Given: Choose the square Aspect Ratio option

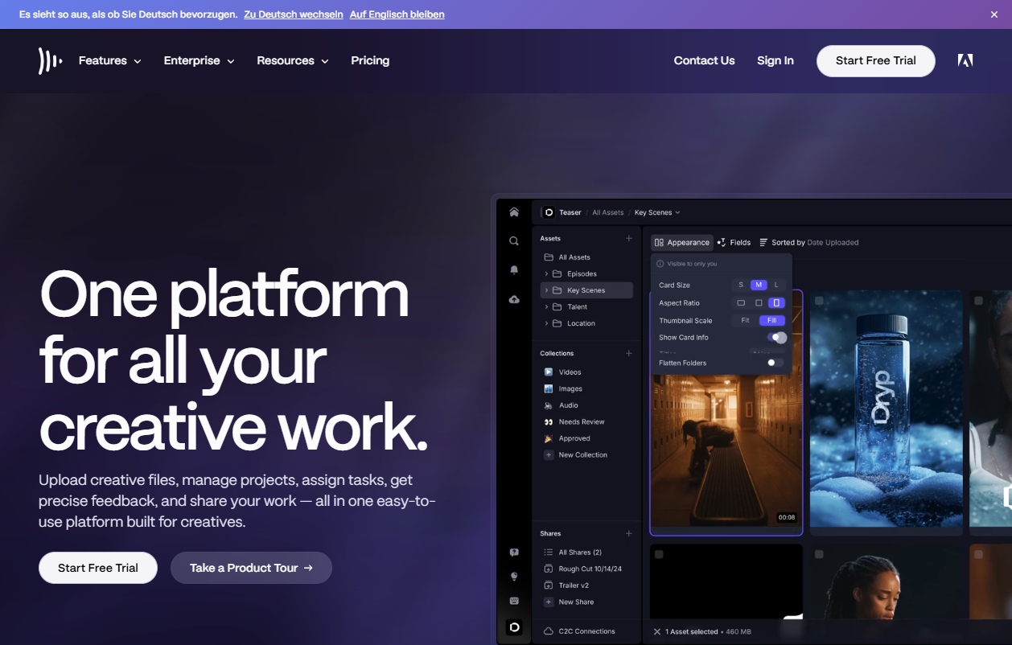Looking at the screenshot, I should tap(759, 303).
